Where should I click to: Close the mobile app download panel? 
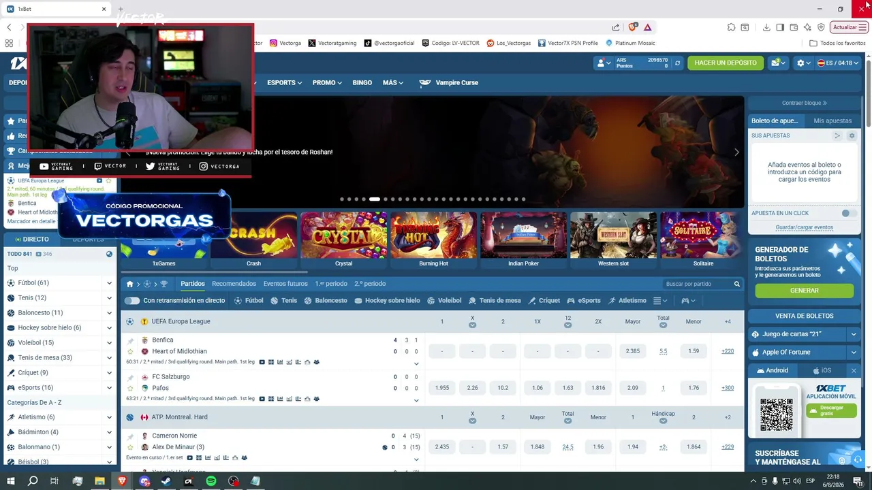pyautogui.click(x=854, y=371)
